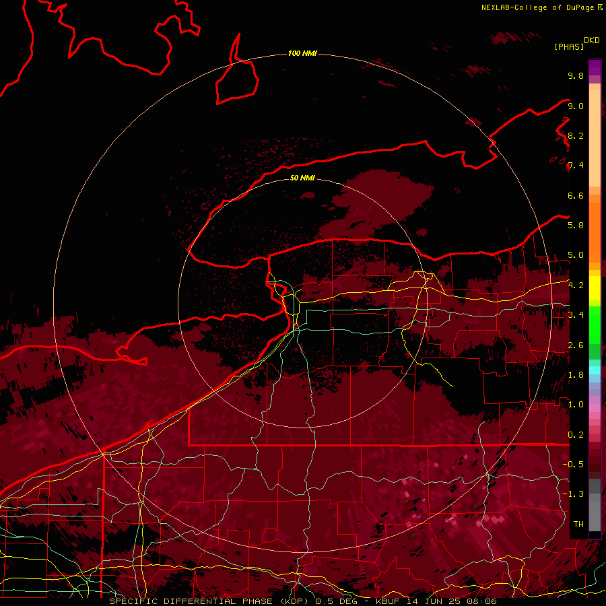Image resolution: width=606 pixels, height=606 pixels.
Task: Click the -1.3 value on the color scale
Action: [x=573, y=494]
